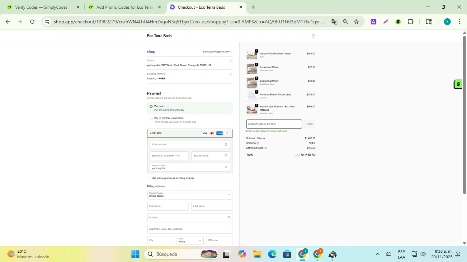The height and width of the screenshot is (262, 467).
Task: Open File Explorer from the taskbar
Action: [x=257, y=254]
